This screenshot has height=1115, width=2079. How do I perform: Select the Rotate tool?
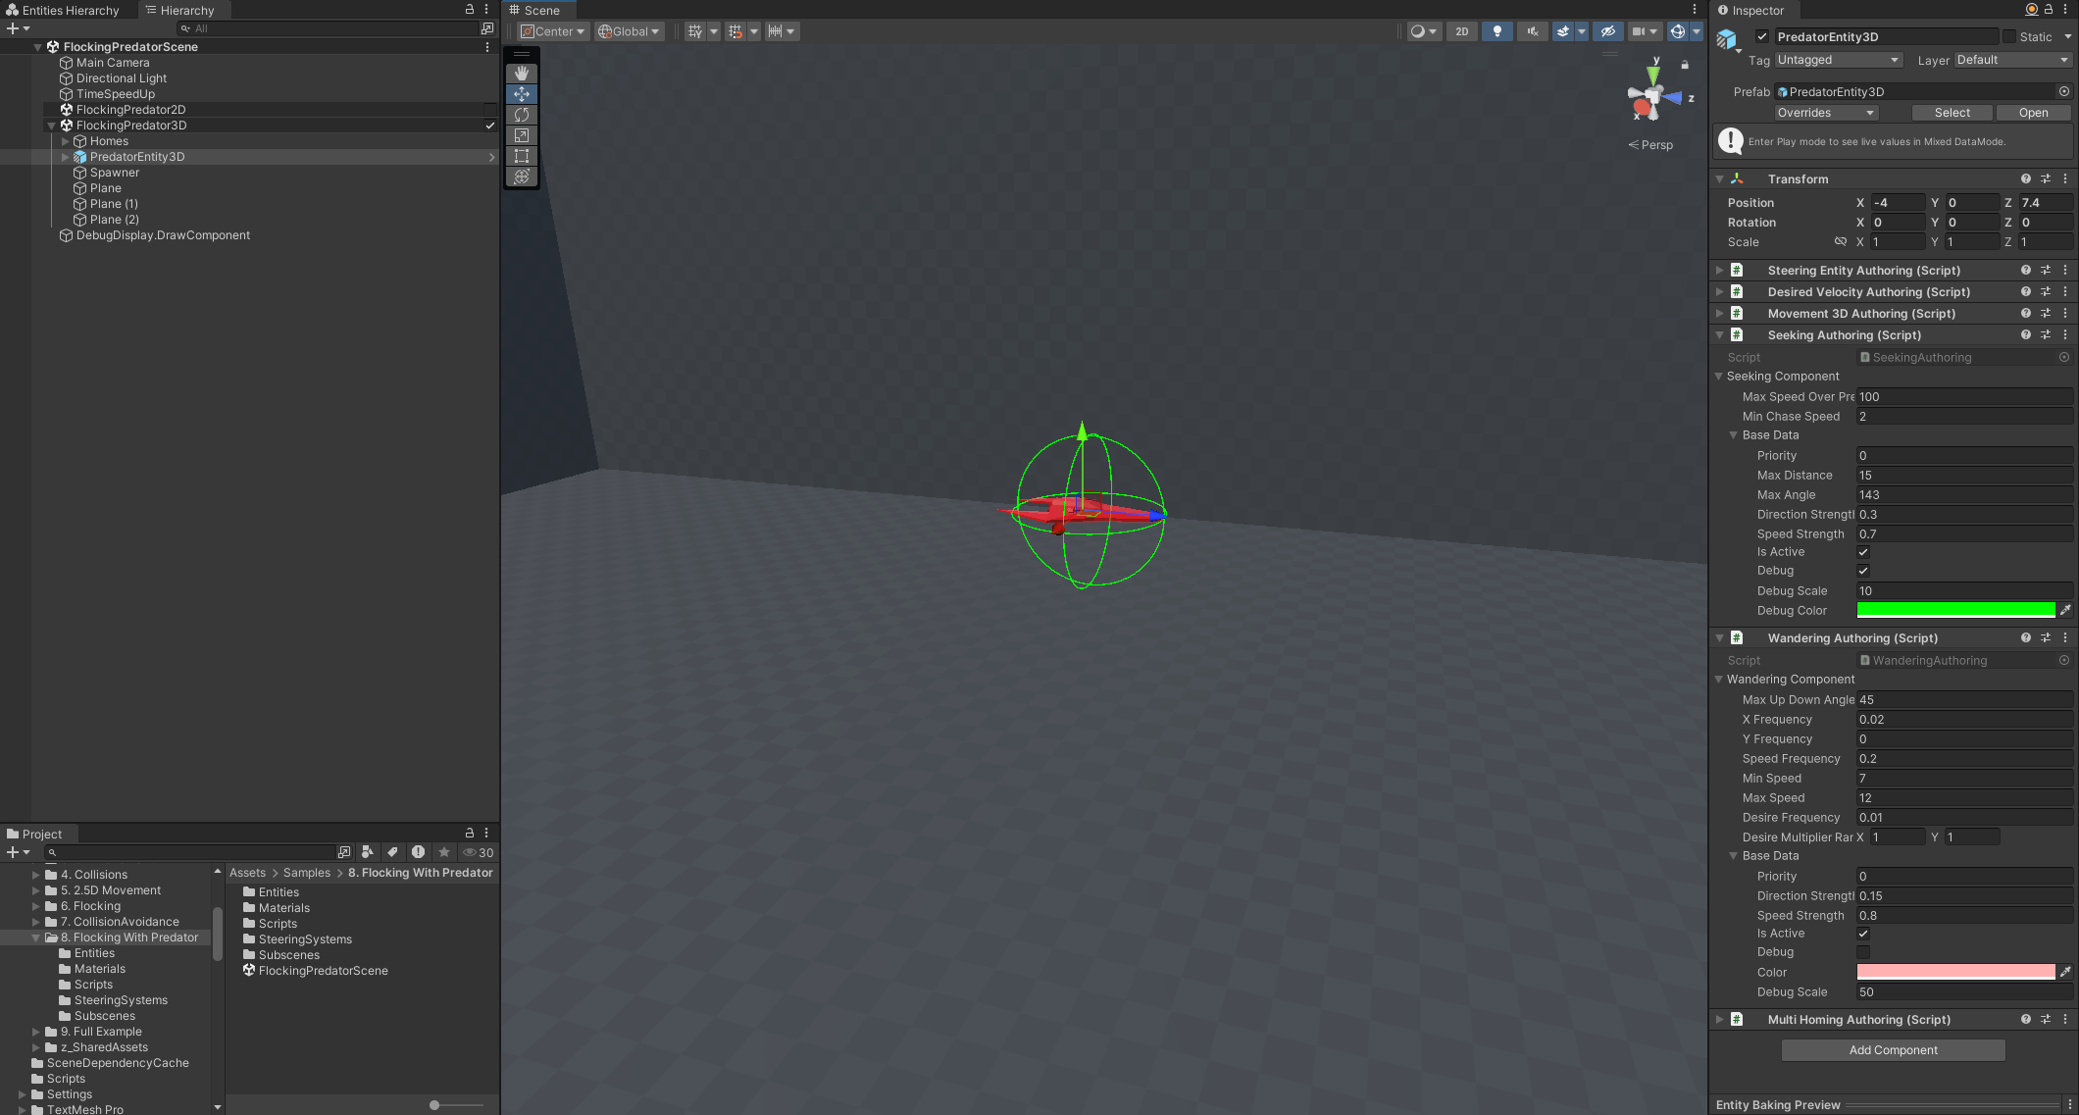tap(522, 115)
